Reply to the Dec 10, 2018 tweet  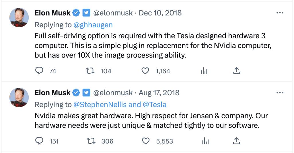coord(39,71)
